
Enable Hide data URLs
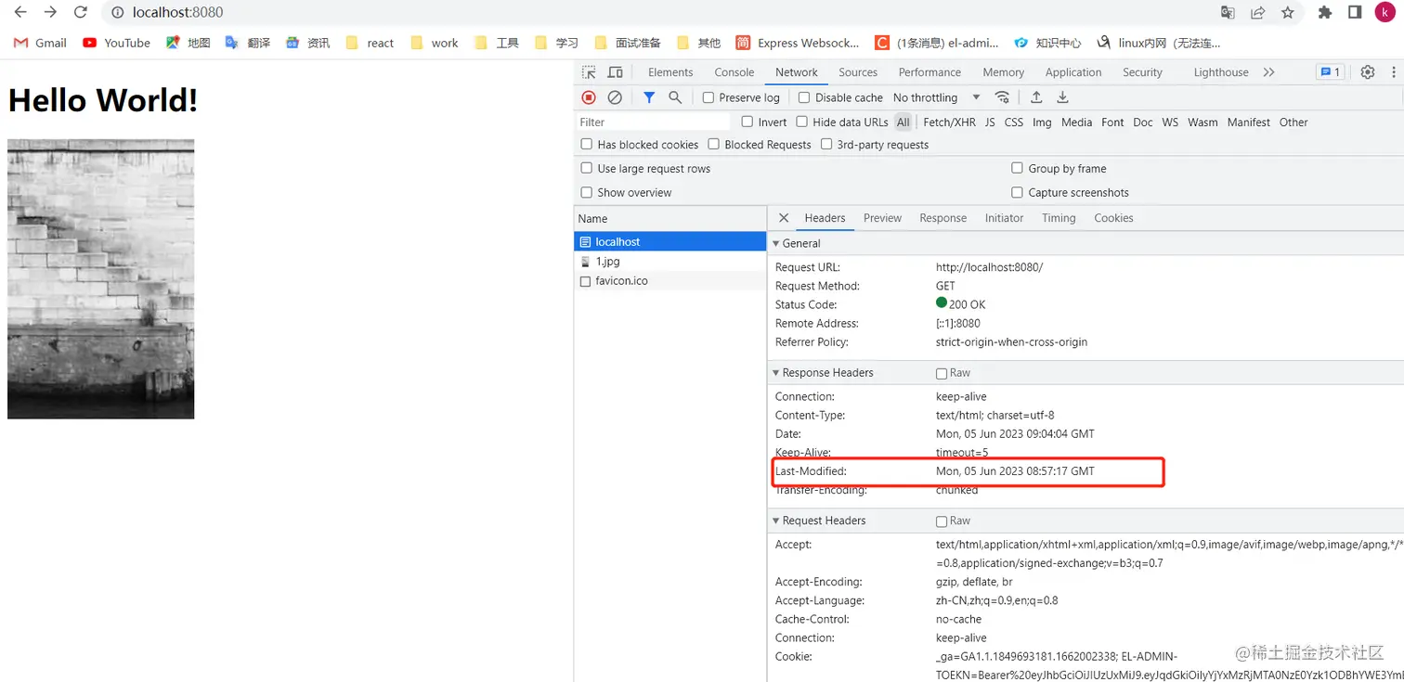click(801, 122)
